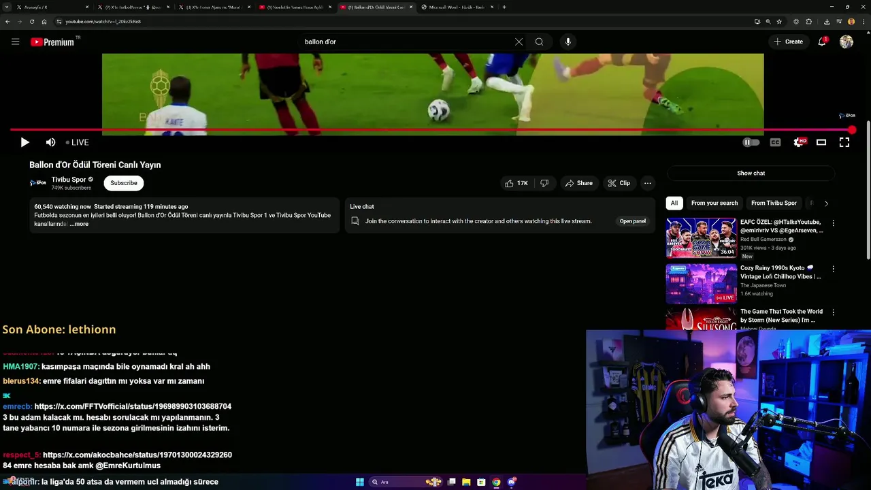Viewport: 871px width, 490px height.
Task: Open the player settings gear
Action: coord(799,142)
